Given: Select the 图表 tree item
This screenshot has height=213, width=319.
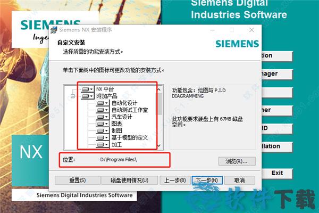Looking at the screenshot, I should pos(116,124).
